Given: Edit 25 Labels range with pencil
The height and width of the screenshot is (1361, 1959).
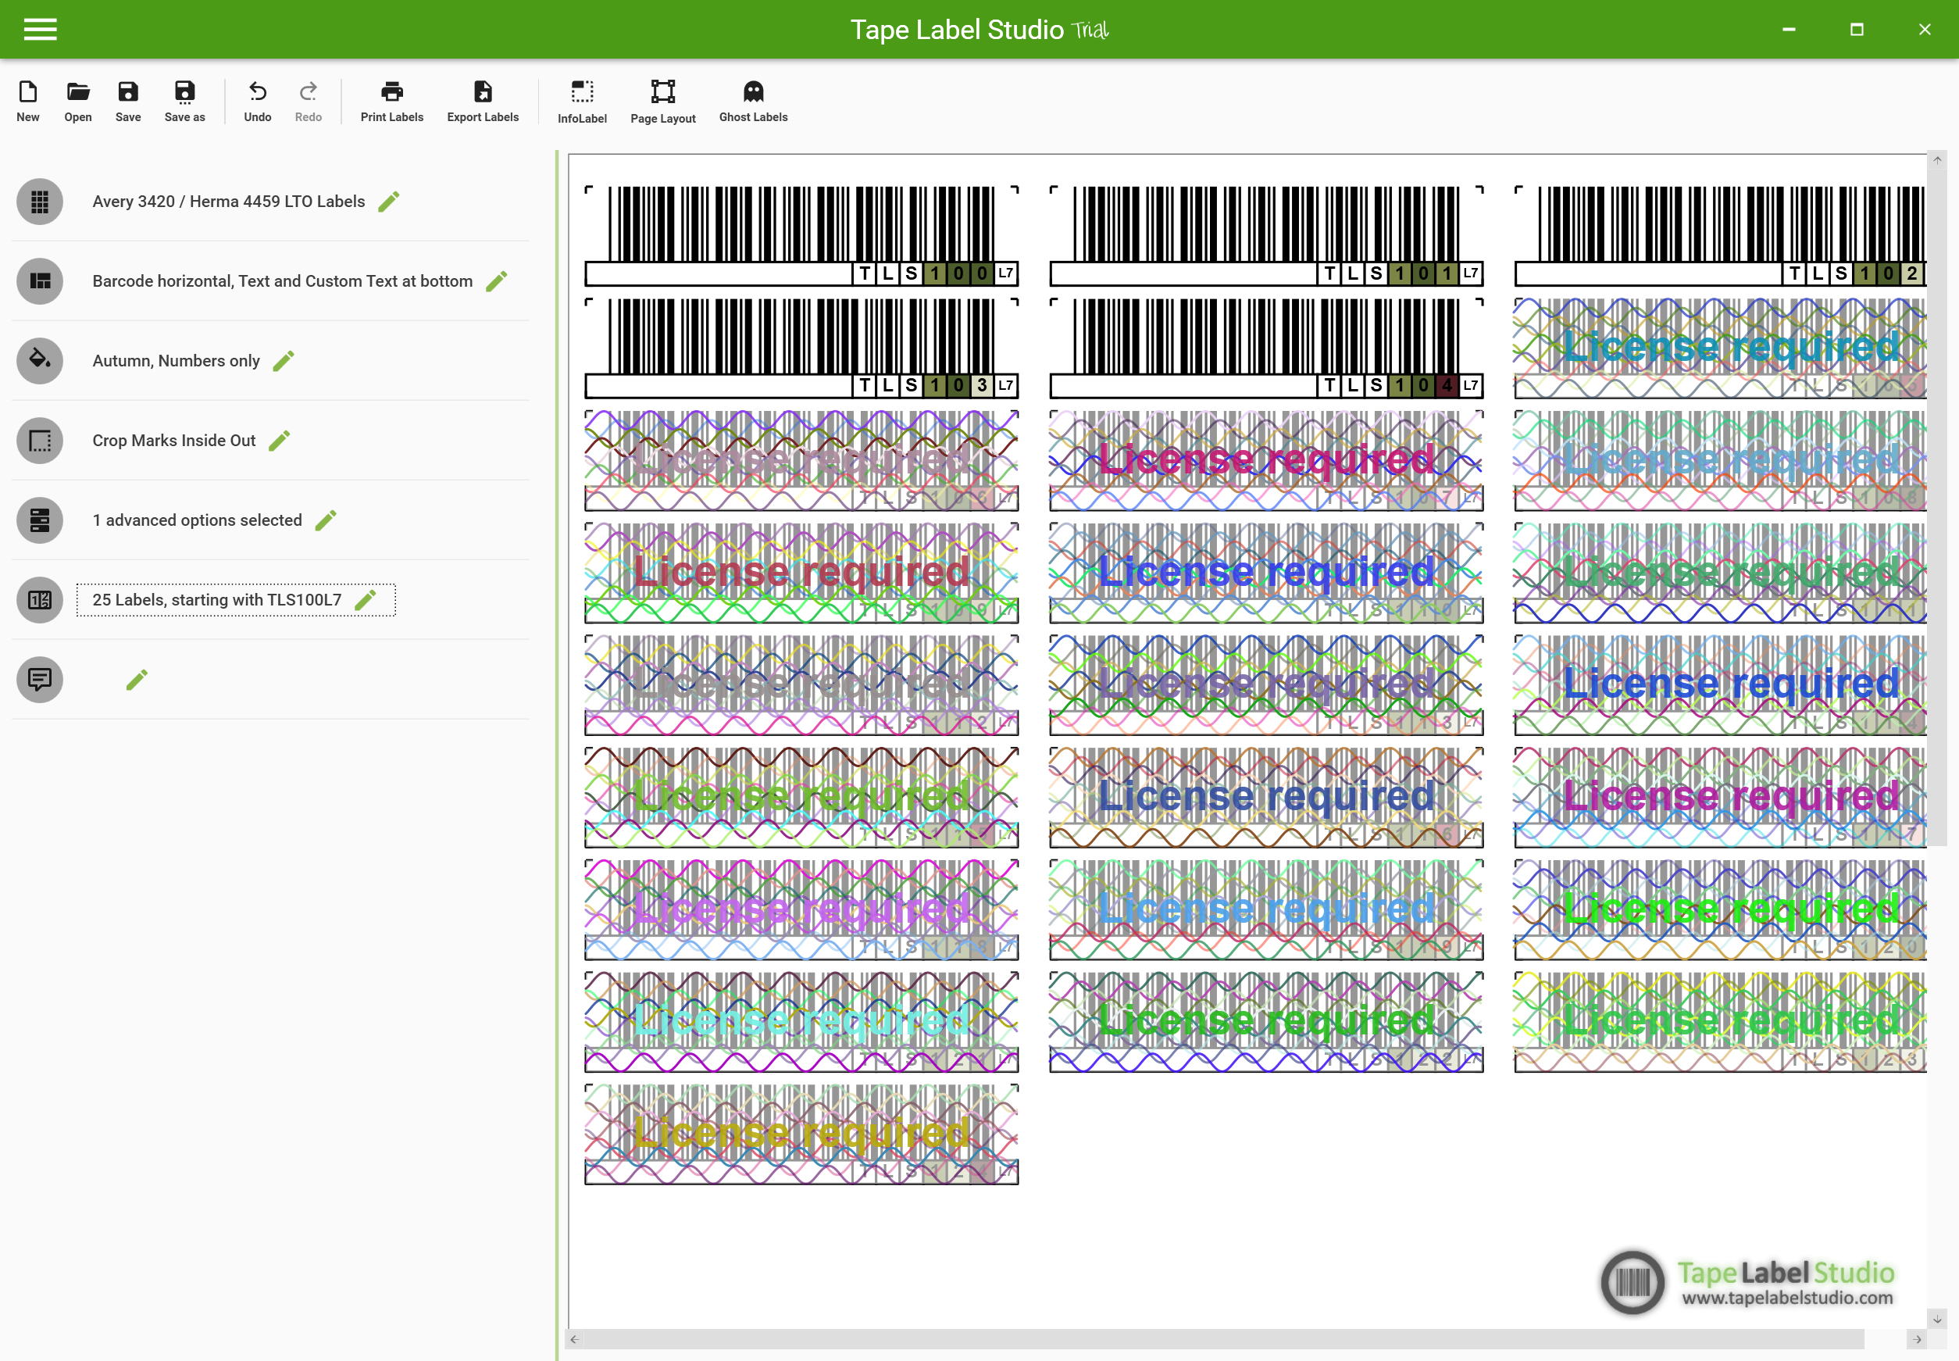Looking at the screenshot, I should pos(365,599).
